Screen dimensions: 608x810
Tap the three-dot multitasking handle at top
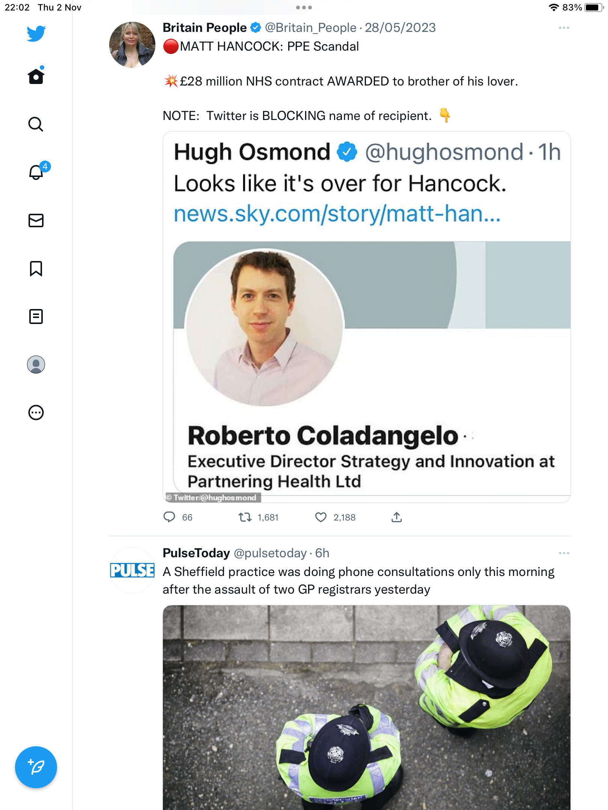(304, 7)
